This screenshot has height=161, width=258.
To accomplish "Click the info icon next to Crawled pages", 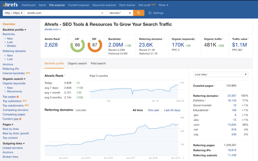I will pyautogui.click(x=214, y=85).
